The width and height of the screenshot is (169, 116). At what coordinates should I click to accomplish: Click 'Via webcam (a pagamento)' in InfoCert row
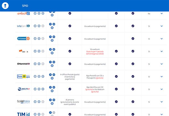click(x=95, y=26)
